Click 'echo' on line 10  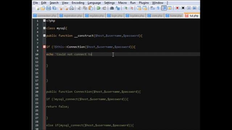[x=50, y=54]
